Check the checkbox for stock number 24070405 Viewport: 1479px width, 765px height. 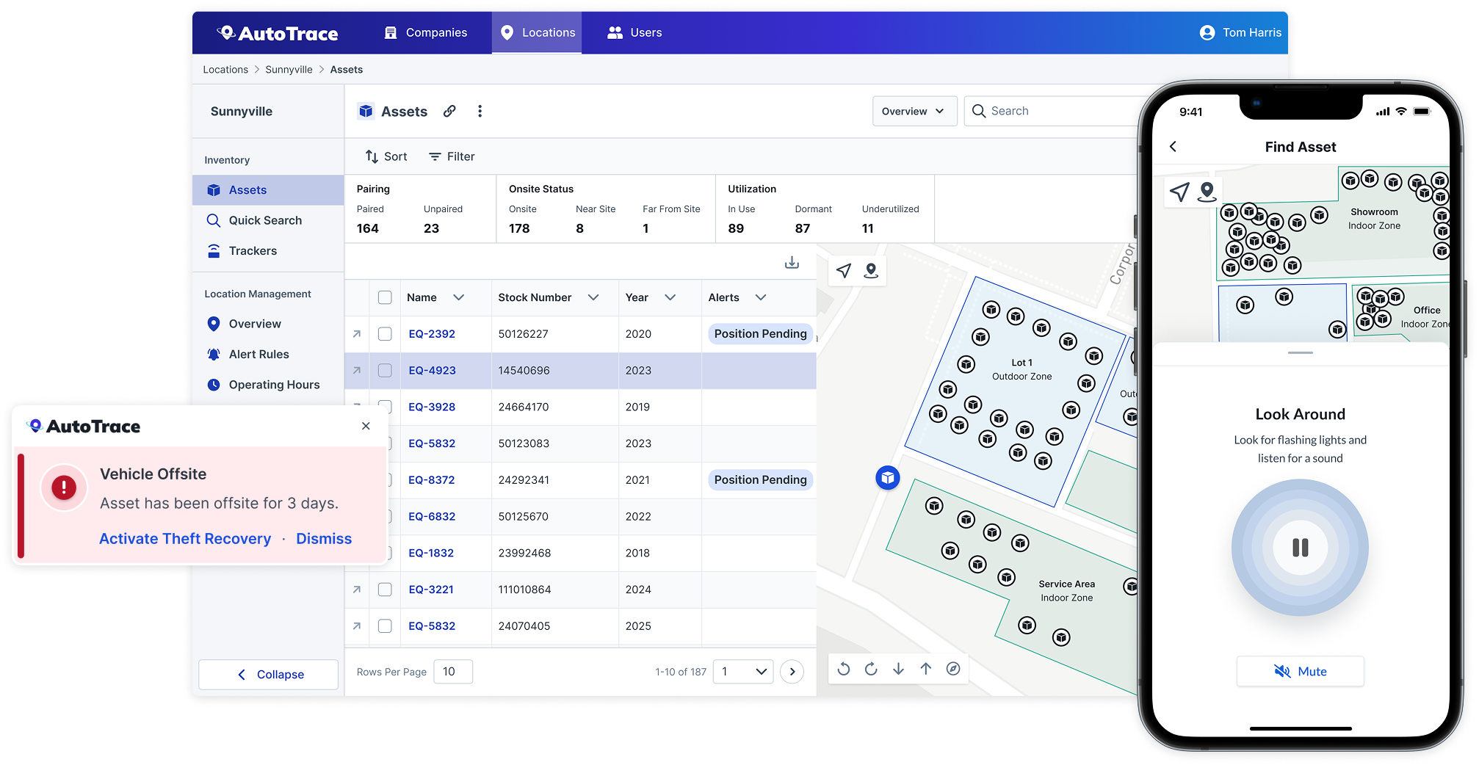(x=385, y=626)
